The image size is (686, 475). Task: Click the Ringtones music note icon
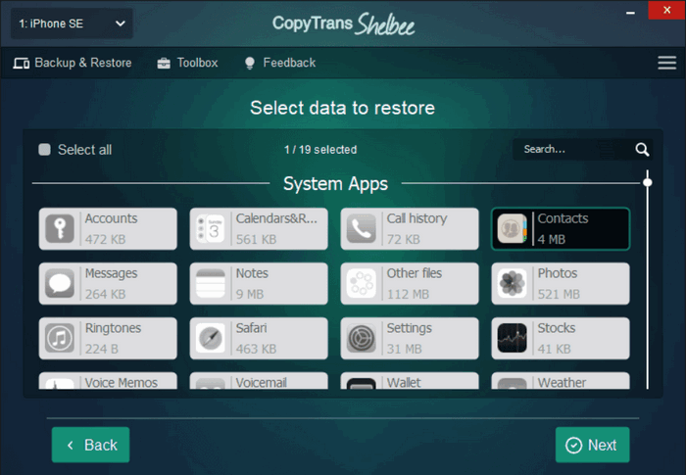pyautogui.click(x=60, y=338)
